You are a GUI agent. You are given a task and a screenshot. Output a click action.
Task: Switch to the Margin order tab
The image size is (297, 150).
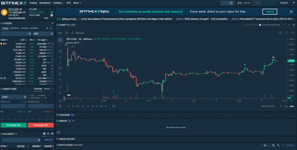click(47, 89)
